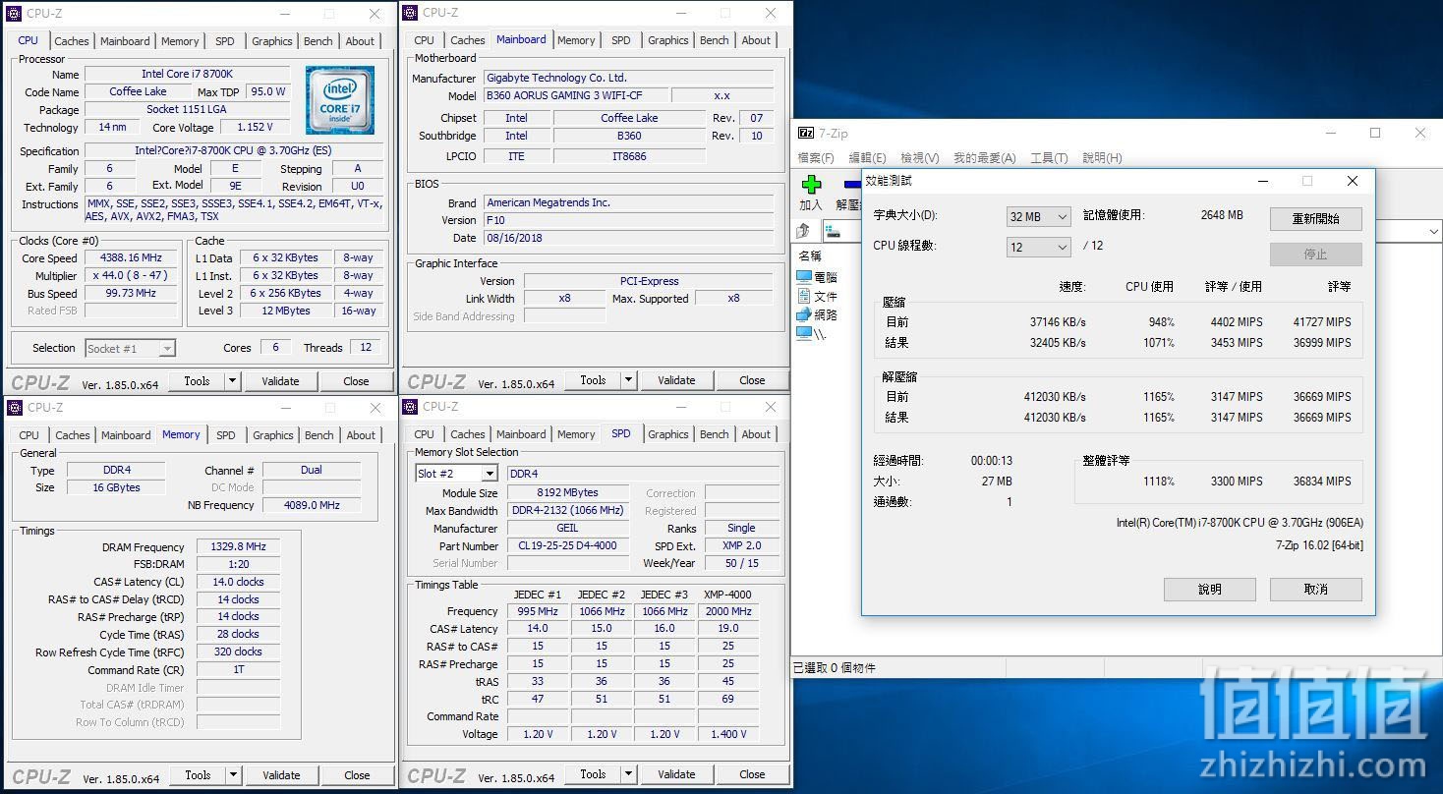
Task: Click the green Add (加入) icon in 7-Zip
Action: 811,184
